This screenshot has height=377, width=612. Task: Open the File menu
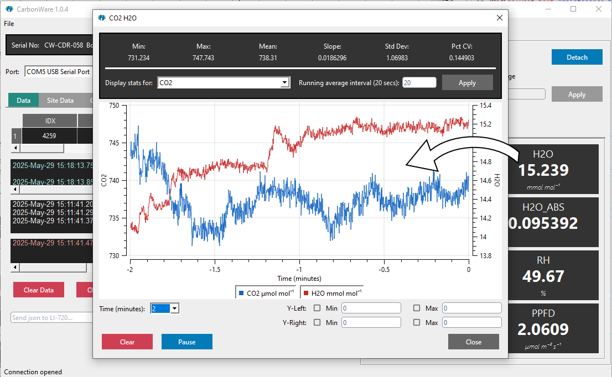[x=9, y=24]
